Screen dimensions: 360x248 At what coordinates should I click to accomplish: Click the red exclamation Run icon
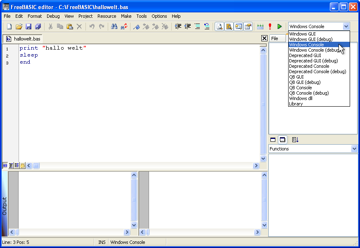click(x=270, y=26)
